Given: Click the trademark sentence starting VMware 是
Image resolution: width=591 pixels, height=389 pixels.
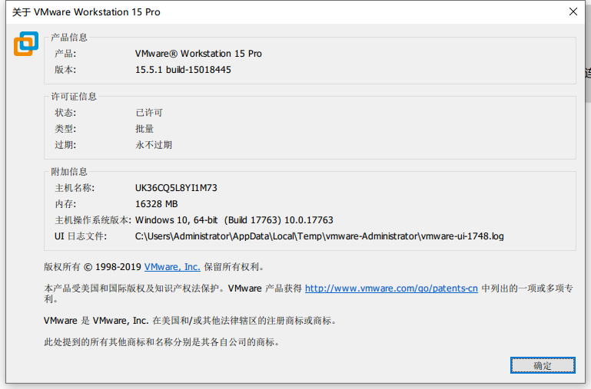Looking at the screenshot, I should [x=191, y=321].
